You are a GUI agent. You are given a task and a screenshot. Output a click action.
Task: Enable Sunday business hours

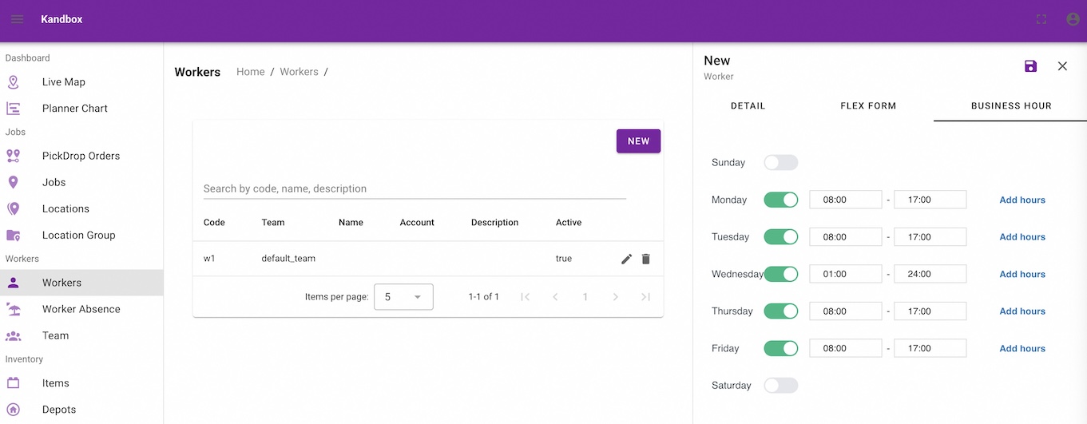click(780, 163)
